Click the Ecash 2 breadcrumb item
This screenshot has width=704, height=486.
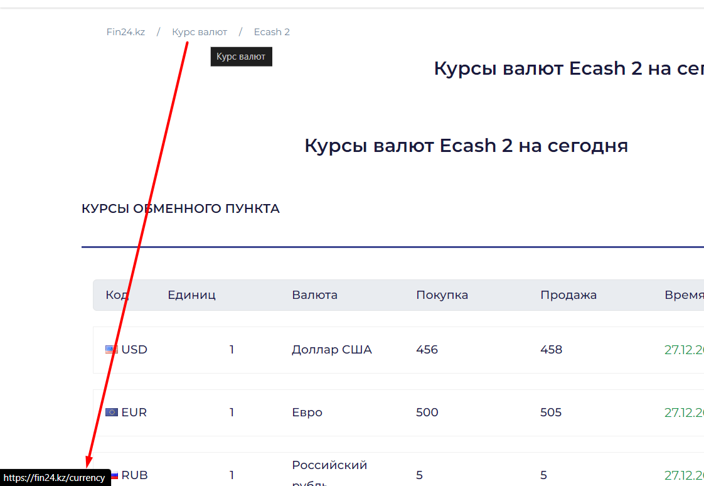click(x=272, y=32)
